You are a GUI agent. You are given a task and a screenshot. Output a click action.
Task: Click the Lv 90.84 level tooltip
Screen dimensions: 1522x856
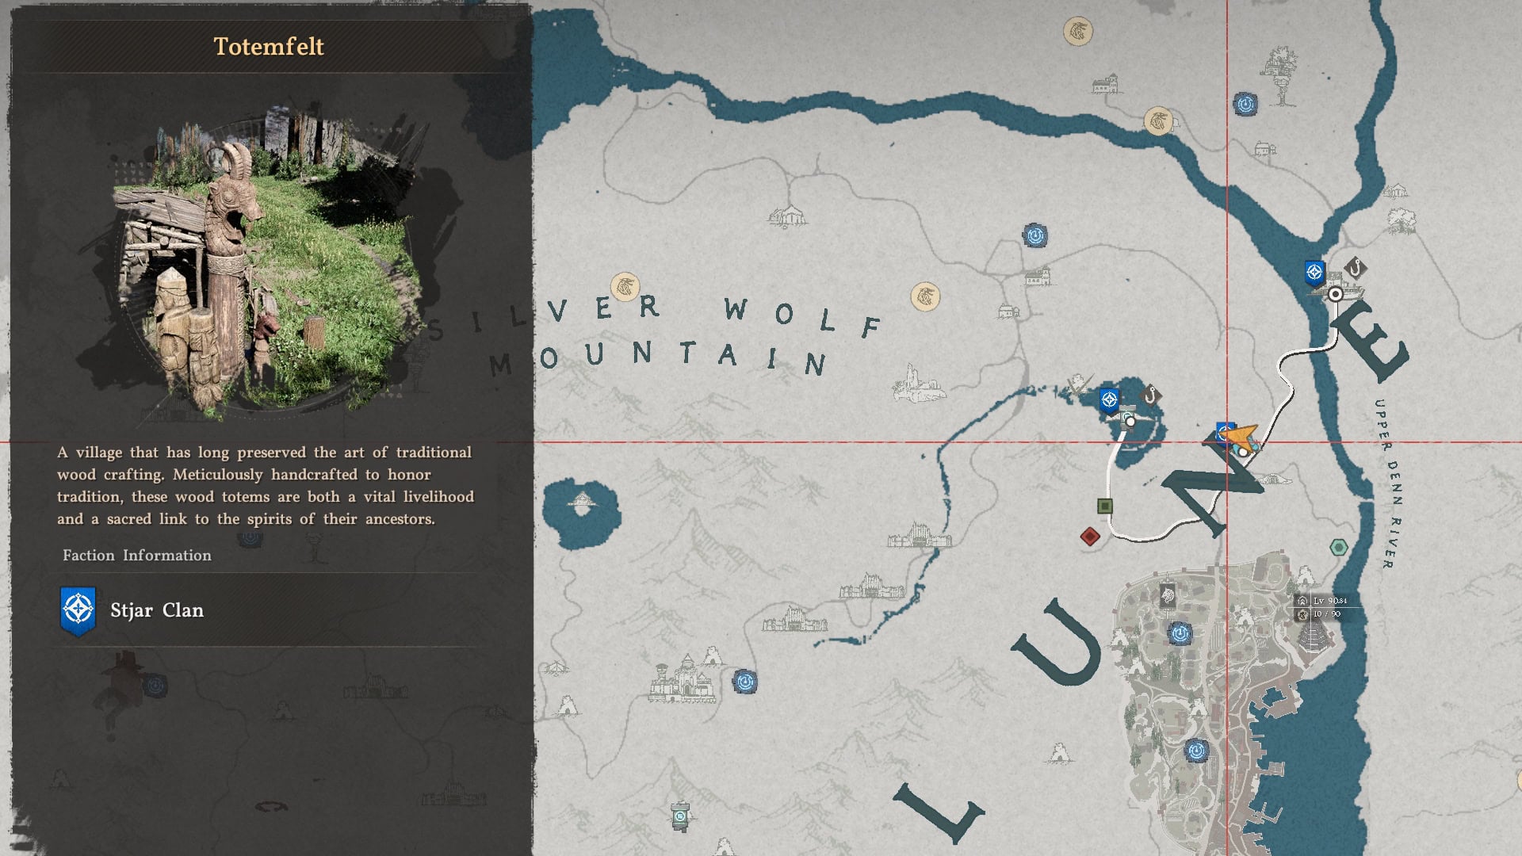point(1329,601)
